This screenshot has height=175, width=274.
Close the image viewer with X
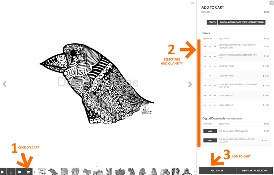192,3
